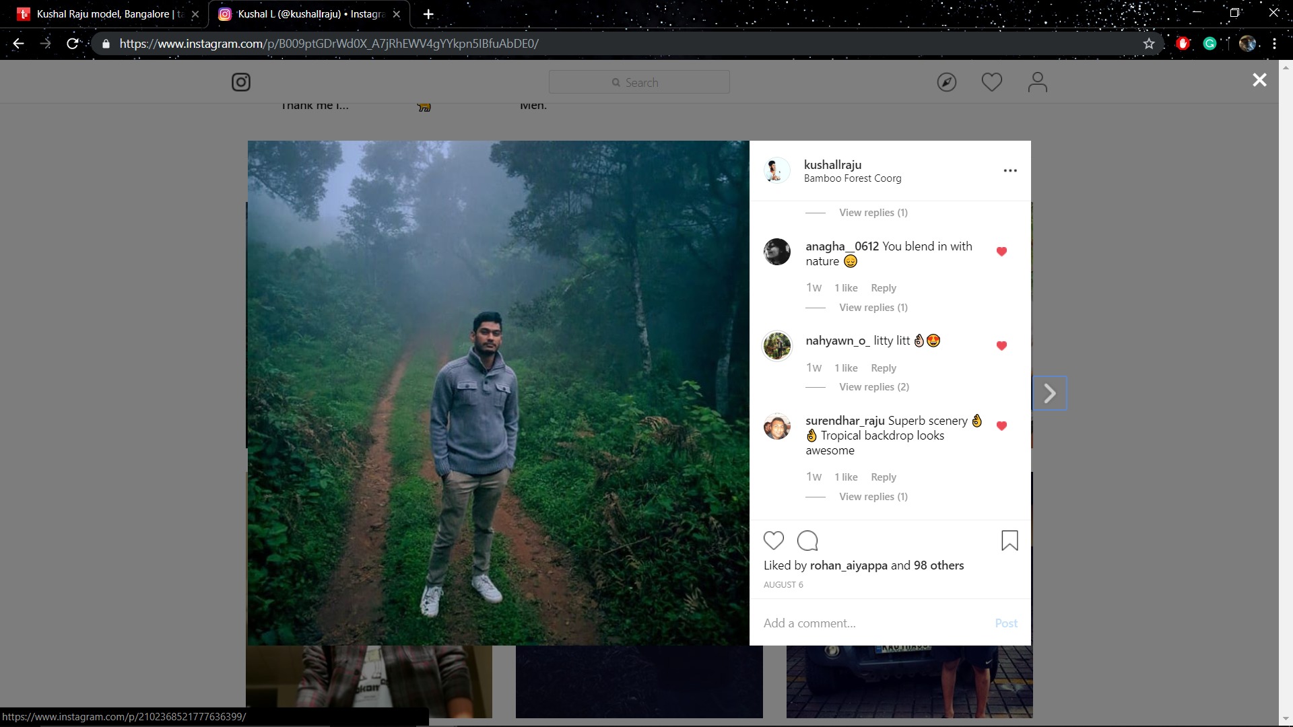Expand replies under nahyawn_o_ comment
This screenshot has height=727, width=1293.
point(873,387)
